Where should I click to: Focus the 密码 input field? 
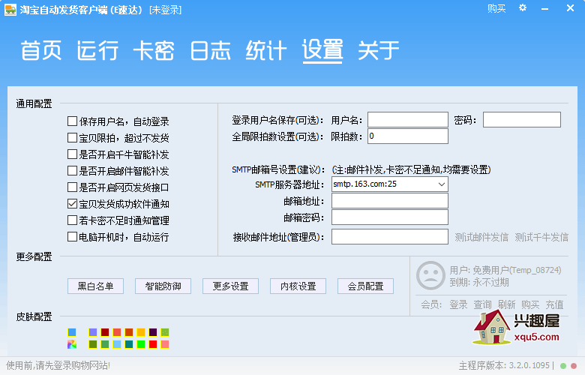point(521,120)
